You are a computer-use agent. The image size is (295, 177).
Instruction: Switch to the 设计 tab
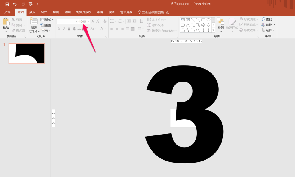click(x=44, y=12)
